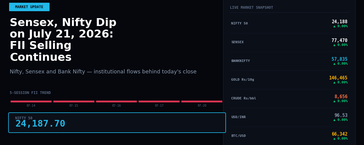Click the up-arrow indicator under gold price
Image resolution: width=364 pixels, height=145 pixels.
tap(335, 82)
